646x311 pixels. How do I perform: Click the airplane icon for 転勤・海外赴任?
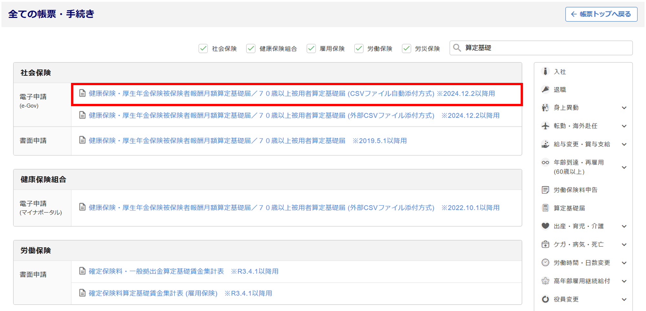point(545,126)
